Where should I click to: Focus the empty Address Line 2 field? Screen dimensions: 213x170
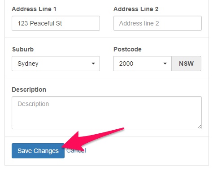pyautogui.click(x=157, y=23)
